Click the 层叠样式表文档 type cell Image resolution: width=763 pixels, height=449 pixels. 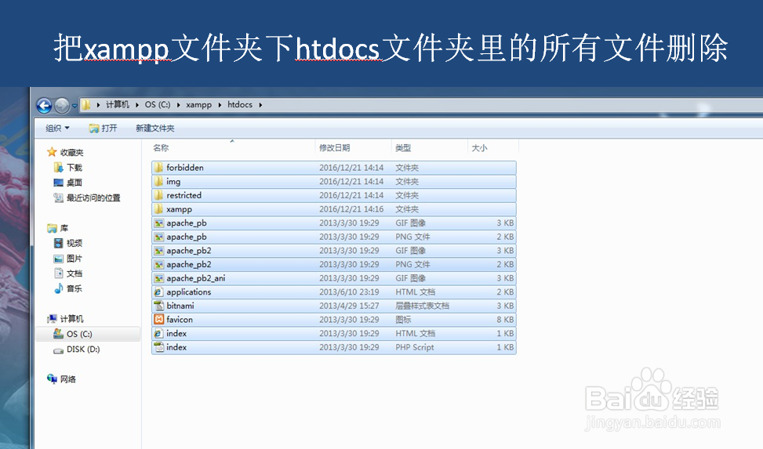click(422, 306)
